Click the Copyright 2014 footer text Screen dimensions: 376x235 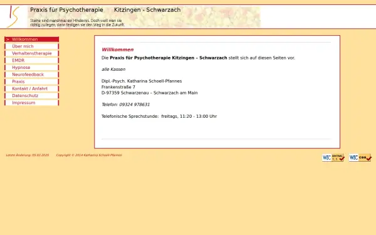89,155
